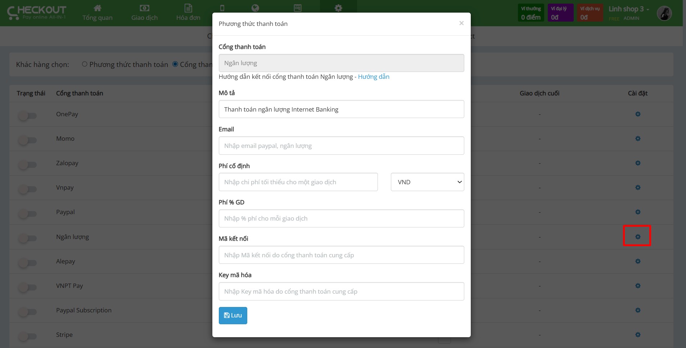The width and height of the screenshot is (686, 348).
Task: Click the globe icon in top navigation
Action: point(255,8)
